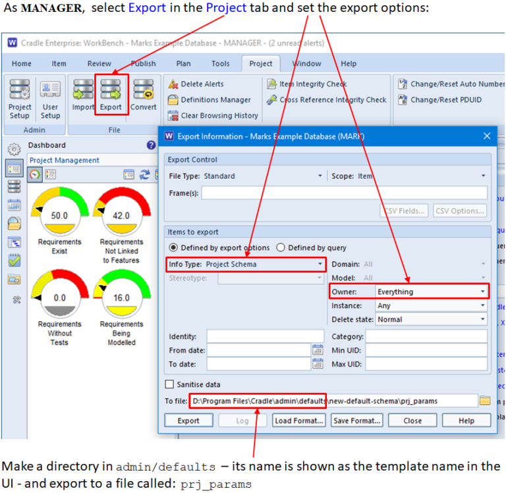Click folder browse icon beside To file
Image resolution: width=506 pixels, height=493 pixels.
tap(485, 400)
